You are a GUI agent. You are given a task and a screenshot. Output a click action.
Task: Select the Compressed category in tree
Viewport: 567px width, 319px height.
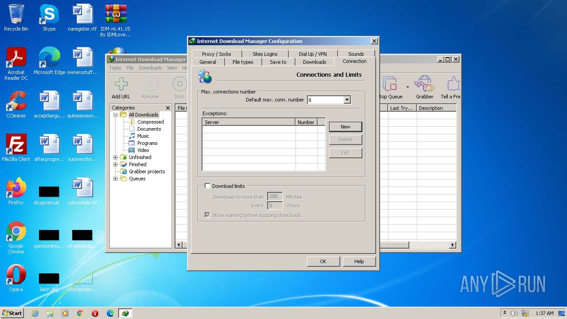pyautogui.click(x=150, y=122)
